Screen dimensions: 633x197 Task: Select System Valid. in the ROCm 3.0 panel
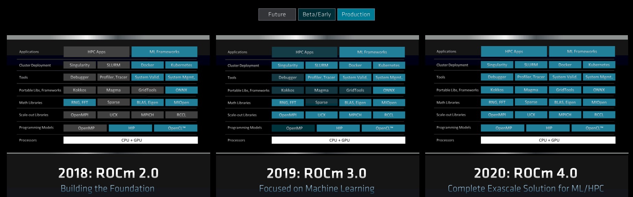[355, 78]
